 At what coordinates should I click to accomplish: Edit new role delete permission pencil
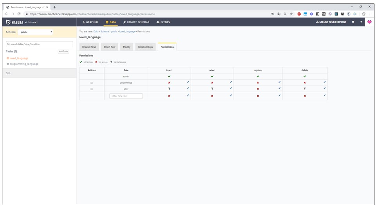(324, 95)
